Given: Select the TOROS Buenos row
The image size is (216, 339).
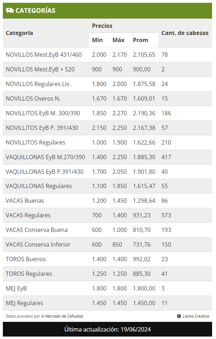Looking at the screenshot, I should (x=107, y=259).
